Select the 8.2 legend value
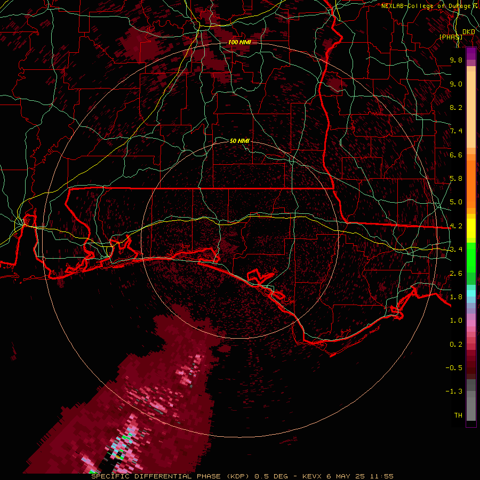 point(456,107)
